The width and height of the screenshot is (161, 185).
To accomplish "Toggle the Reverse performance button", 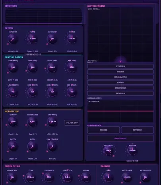I will click(x=137, y=130).
